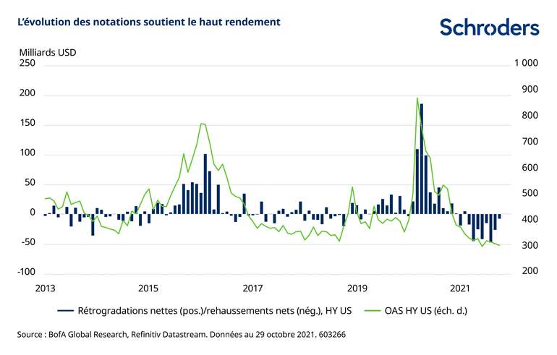This screenshot has width=557, height=355.
Task: Click the 2019 year on the x-axis
Action: coord(357,288)
